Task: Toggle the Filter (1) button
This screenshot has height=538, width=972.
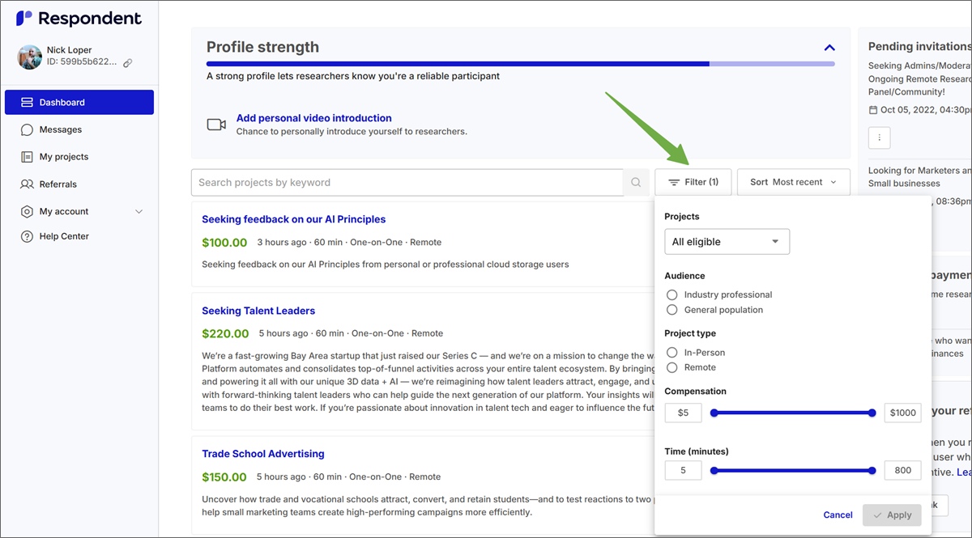Action: tap(693, 182)
